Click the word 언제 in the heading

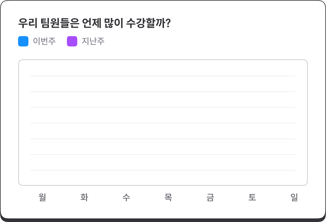pos(92,24)
